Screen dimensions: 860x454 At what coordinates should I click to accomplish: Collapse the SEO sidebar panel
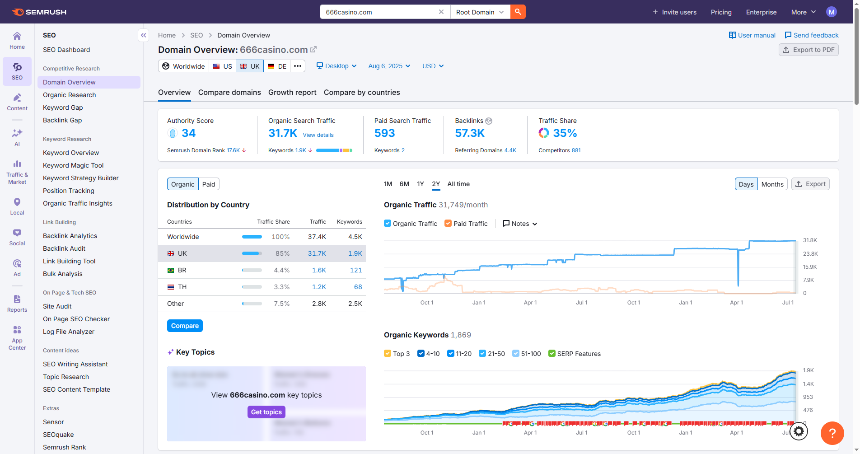(x=143, y=35)
